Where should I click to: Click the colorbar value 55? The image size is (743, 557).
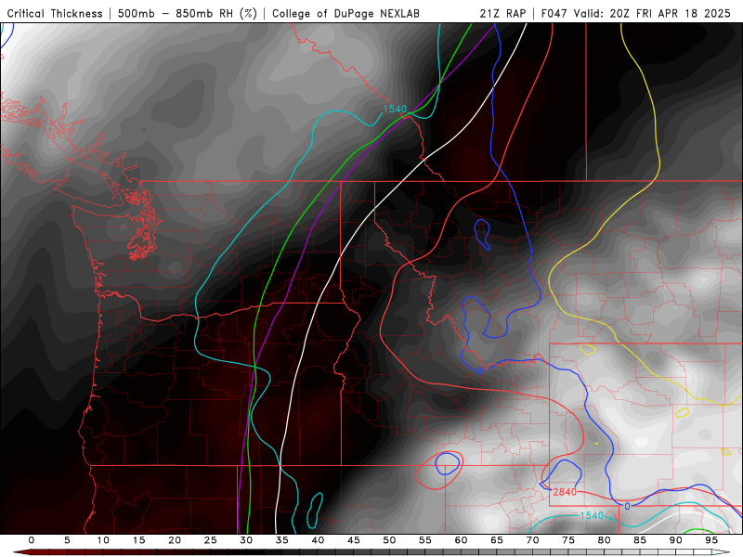click(425, 540)
